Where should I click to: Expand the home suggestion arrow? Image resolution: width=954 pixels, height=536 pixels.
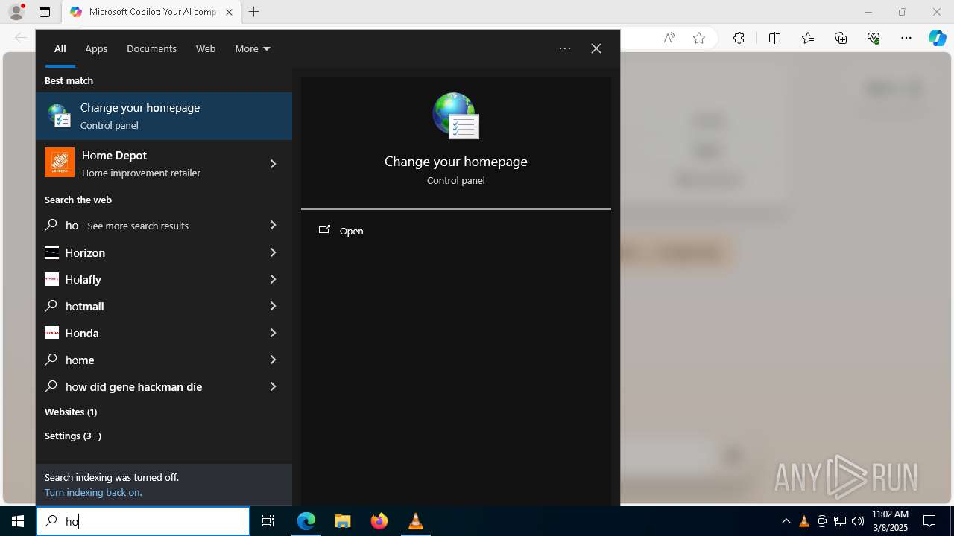273,360
